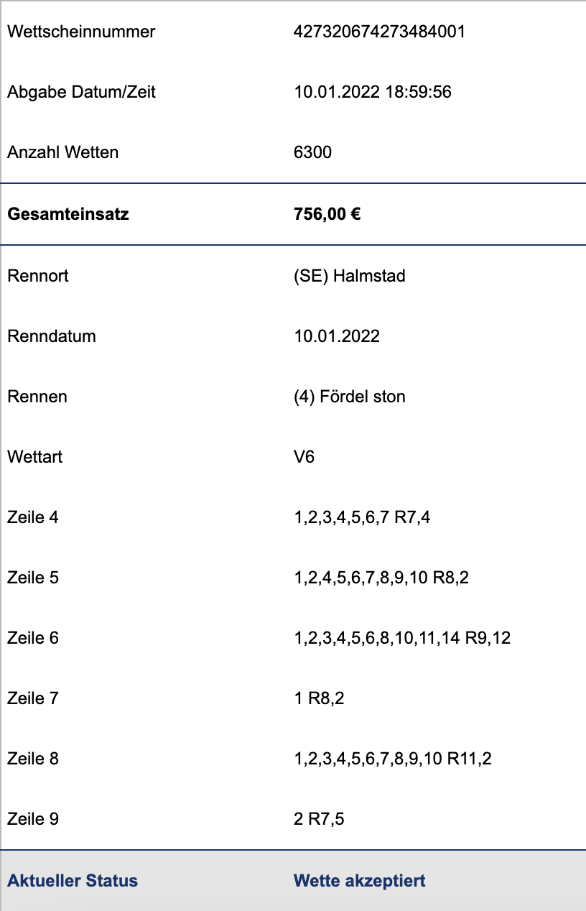The width and height of the screenshot is (586, 911).
Task: Select the race date 10.01.2022
Action: 337,336
